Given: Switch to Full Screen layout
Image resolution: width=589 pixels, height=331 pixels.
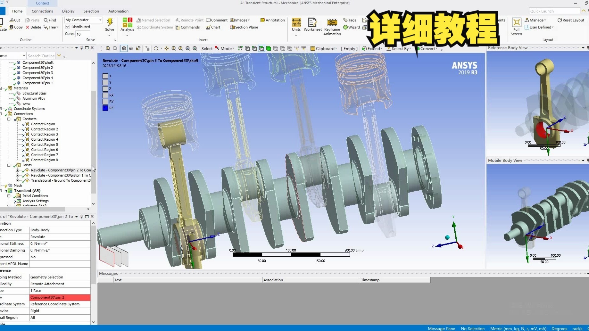Looking at the screenshot, I should (x=516, y=22).
